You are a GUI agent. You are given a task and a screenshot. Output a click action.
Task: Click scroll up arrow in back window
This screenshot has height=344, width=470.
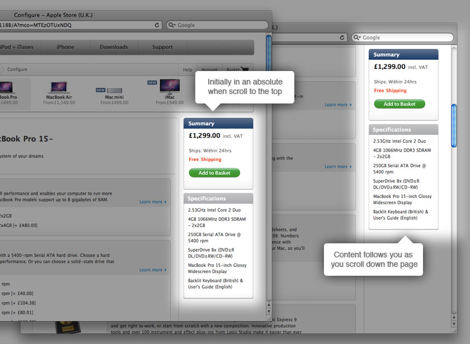pyautogui.click(x=454, y=317)
